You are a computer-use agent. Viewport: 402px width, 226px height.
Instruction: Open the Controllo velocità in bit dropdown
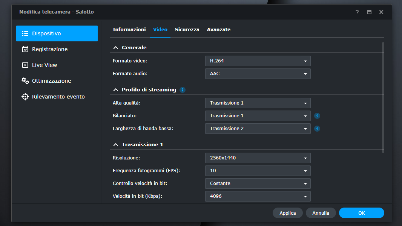(258, 184)
